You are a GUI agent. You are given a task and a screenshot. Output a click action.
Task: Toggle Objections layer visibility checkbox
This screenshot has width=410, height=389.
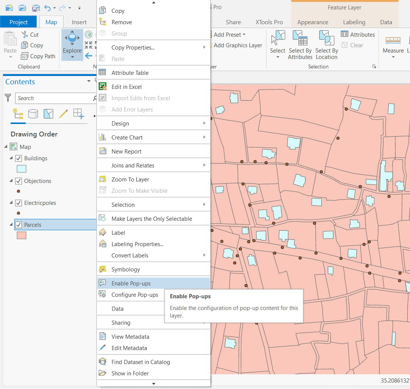[18, 181]
